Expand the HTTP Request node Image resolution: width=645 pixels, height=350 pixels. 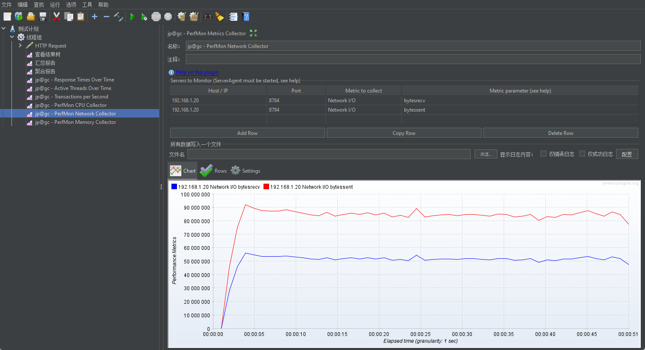[20, 45]
